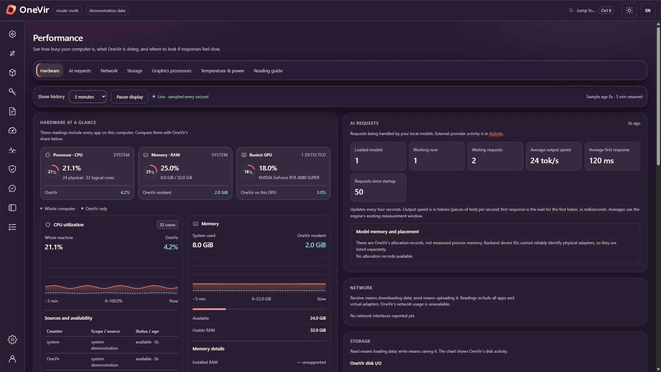This screenshot has height=372, width=661.
Task: Click the mode: multi badge
Action: [x=67, y=11]
